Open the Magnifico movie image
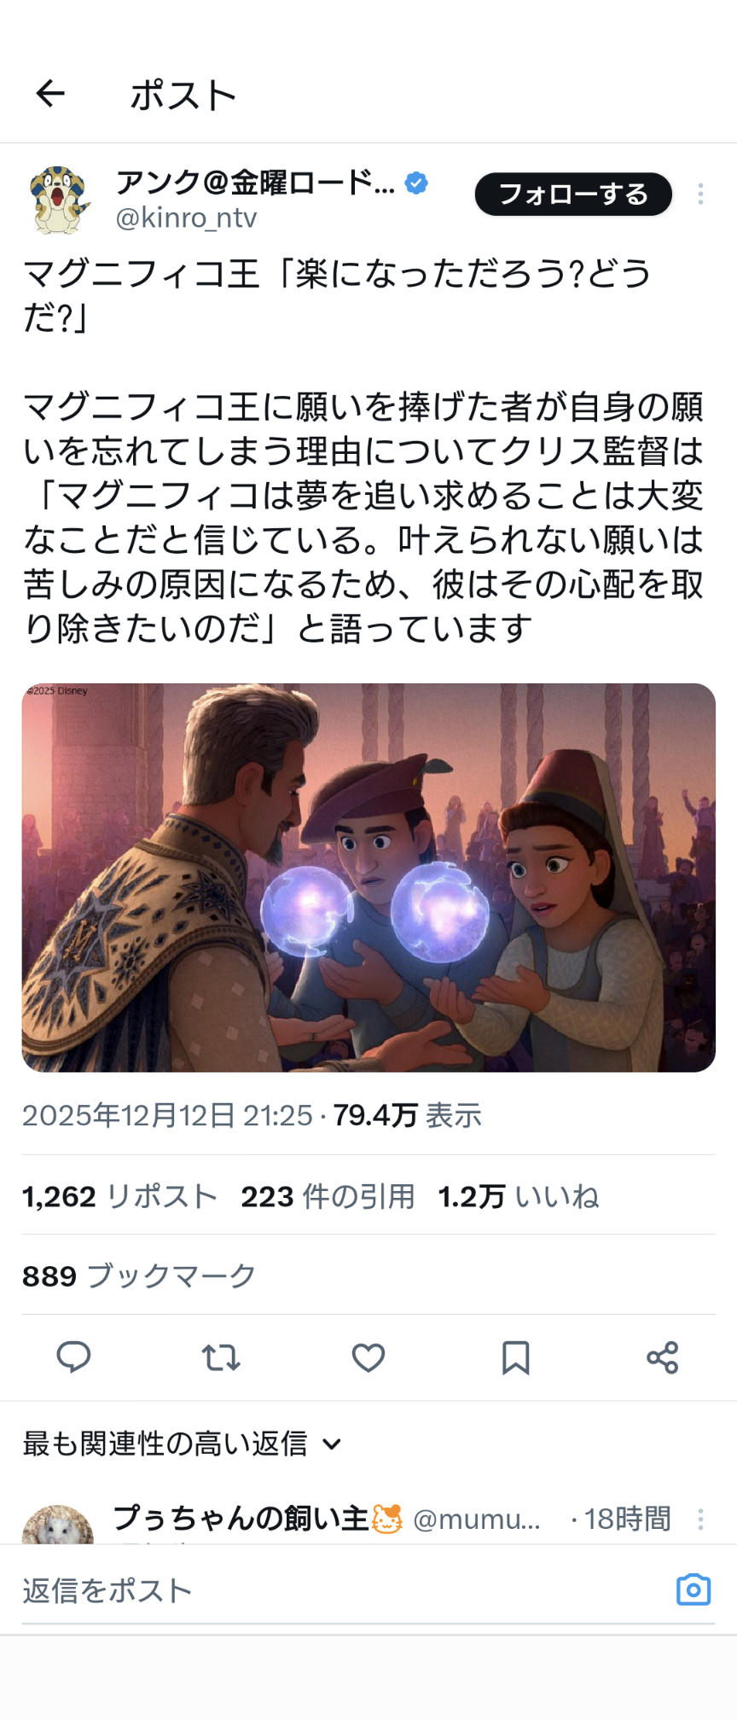Viewport: 737px width, 1720px height. pyautogui.click(x=368, y=877)
